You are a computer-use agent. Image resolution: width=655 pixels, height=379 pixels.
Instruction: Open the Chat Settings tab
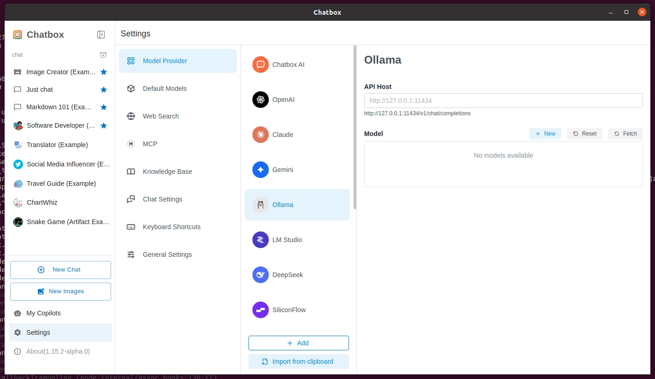click(x=178, y=199)
